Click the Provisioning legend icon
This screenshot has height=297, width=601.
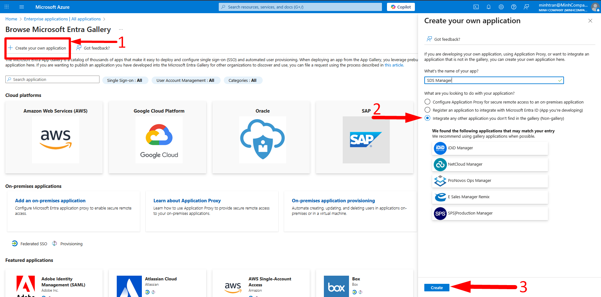pyautogui.click(x=55, y=243)
